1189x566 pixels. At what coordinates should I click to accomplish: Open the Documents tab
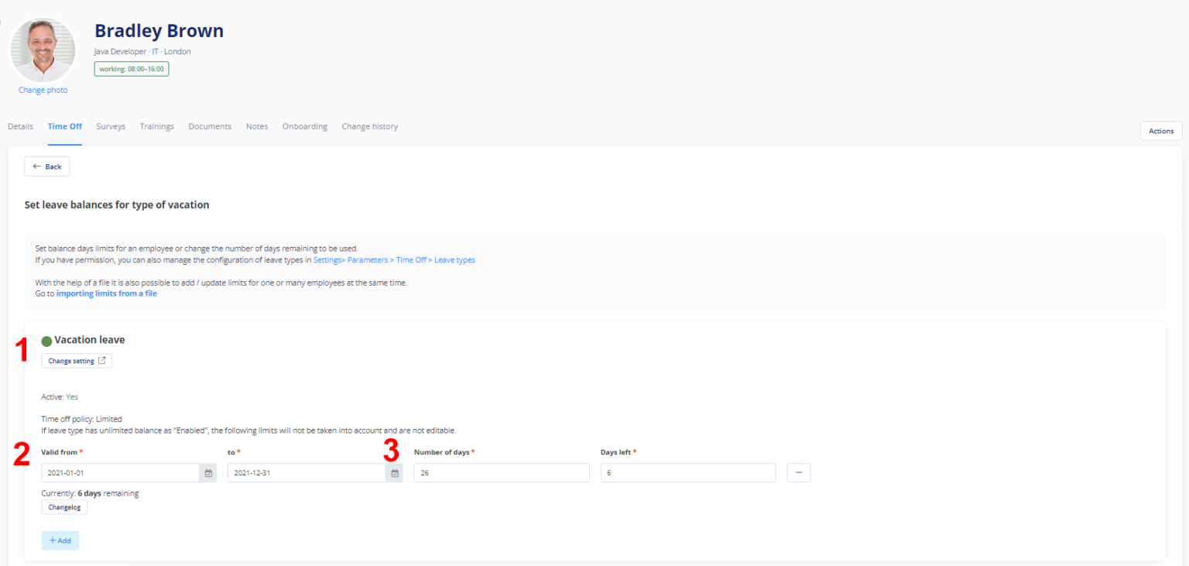pos(210,126)
